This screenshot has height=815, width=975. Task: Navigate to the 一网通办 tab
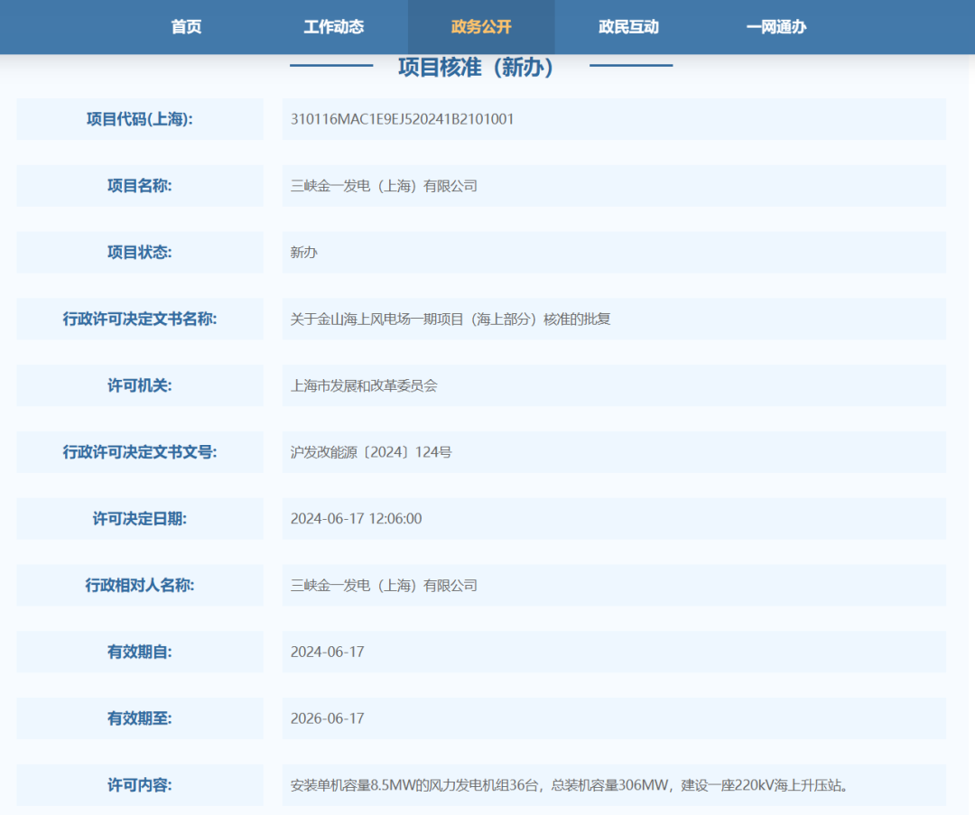coord(775,27)
